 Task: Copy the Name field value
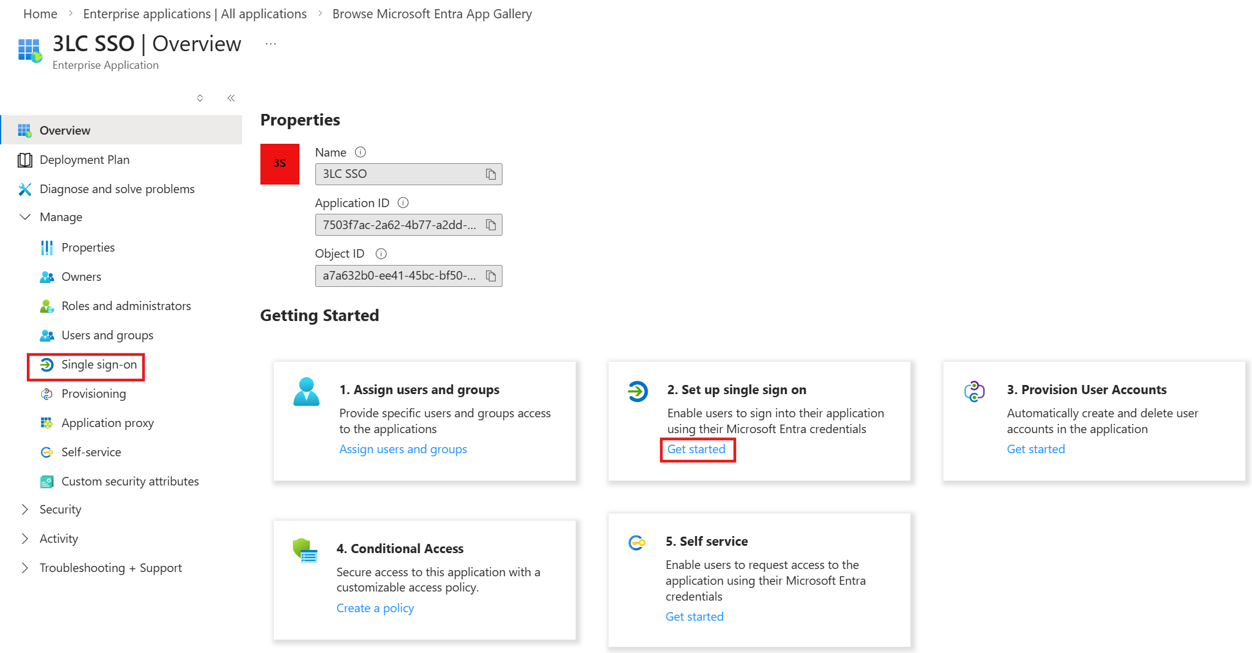pyautogui.click(x=491, y=174)
